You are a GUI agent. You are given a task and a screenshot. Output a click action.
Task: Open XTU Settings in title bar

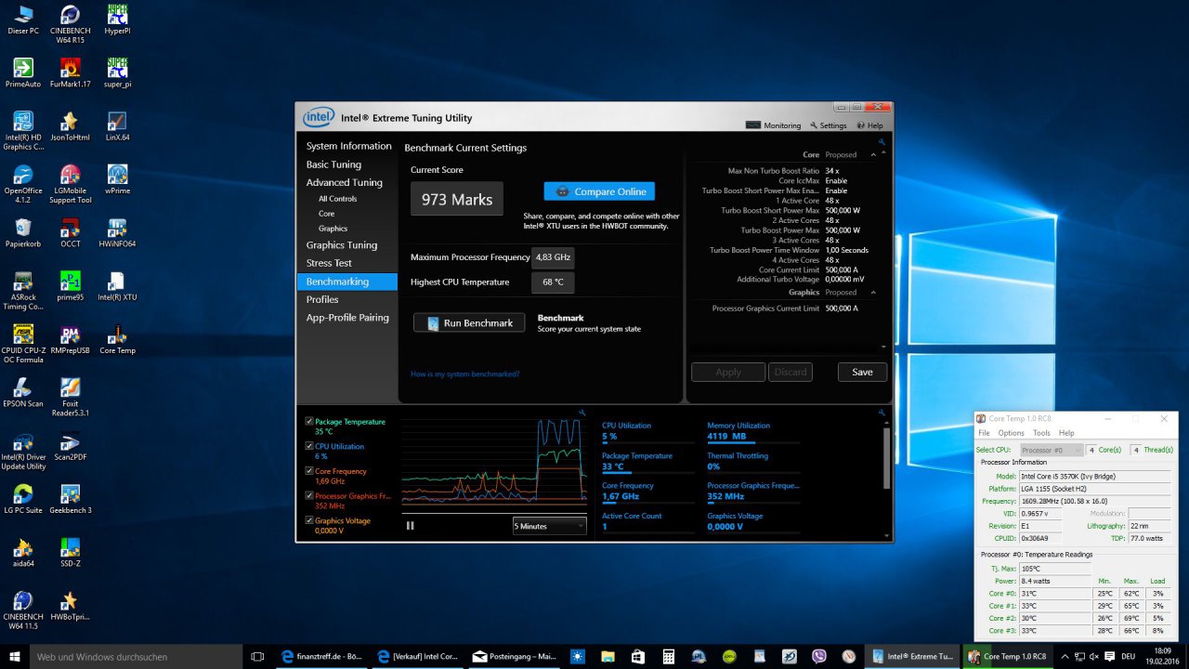[829, 125]
